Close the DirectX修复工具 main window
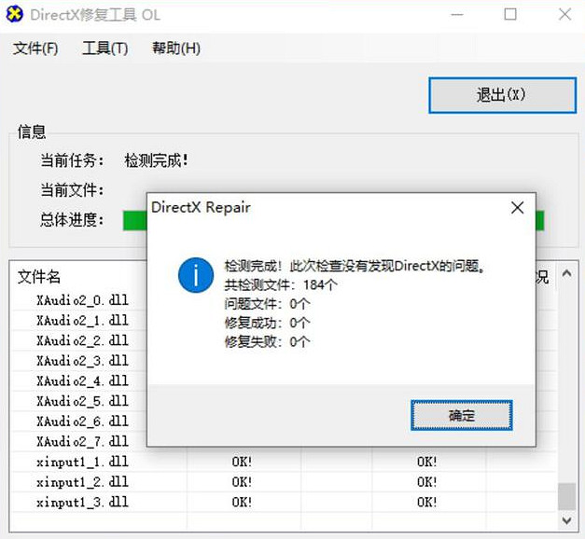This screenshot has height=539, width=585. (x=564, y=15)
